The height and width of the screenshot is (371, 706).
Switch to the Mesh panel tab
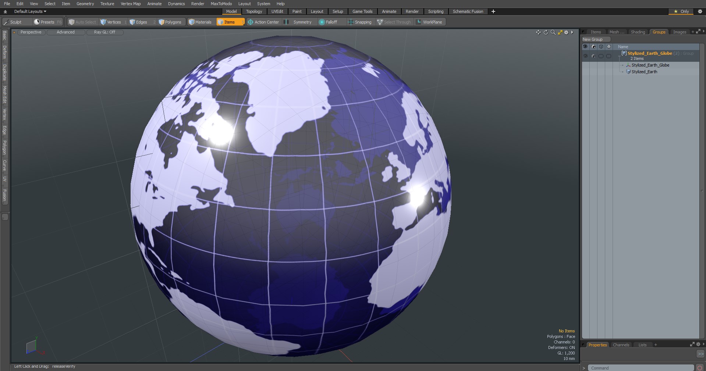[617, 32]
